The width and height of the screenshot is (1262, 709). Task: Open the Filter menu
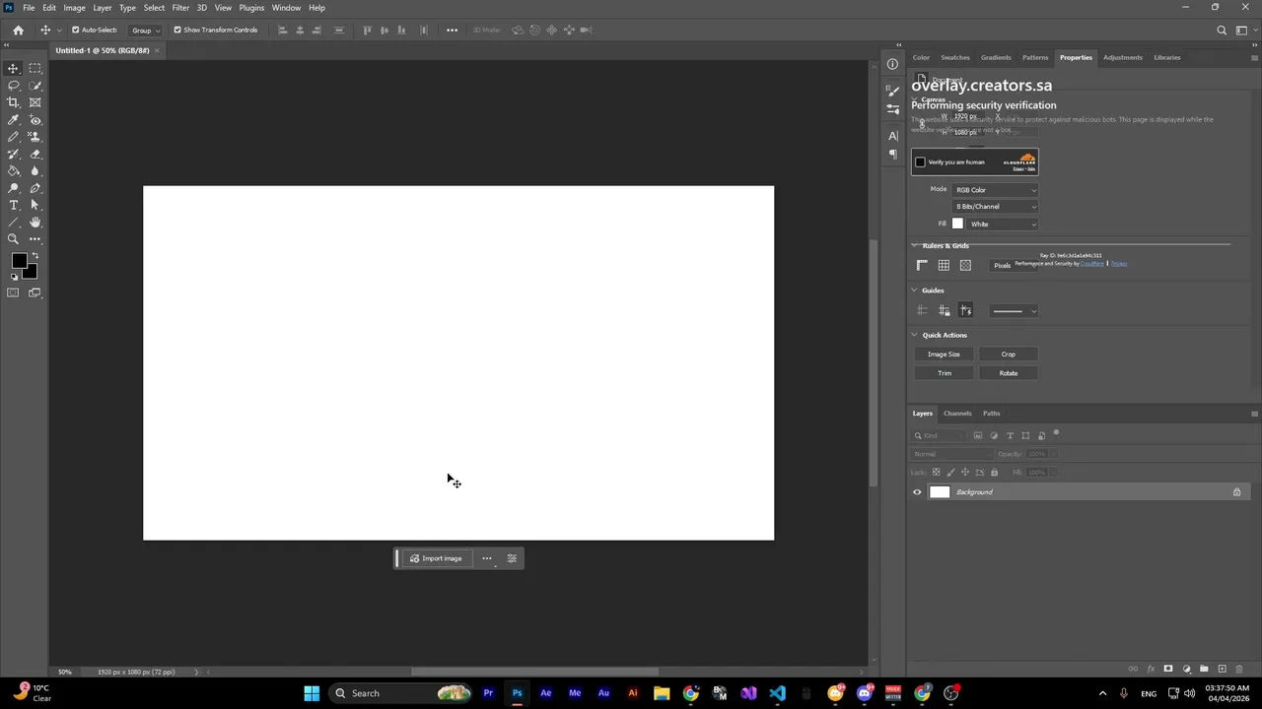pos(180,8)
